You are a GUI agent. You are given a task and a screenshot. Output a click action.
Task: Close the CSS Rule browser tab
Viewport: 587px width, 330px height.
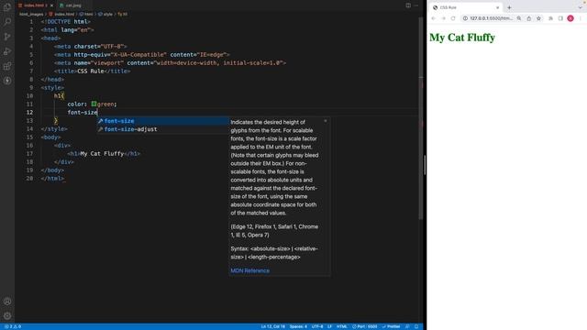point(497,7)
